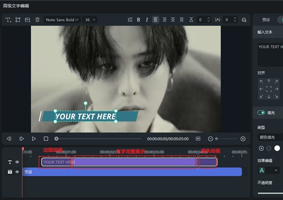Open the 颜色填充 type dropdown
The width and height of the screenshot is (283, 200).
tap(270, 137)
